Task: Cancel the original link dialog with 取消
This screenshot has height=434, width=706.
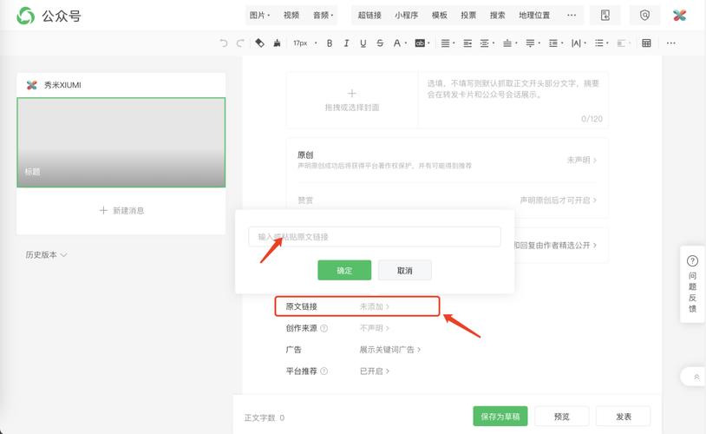Action: (405, 271)
